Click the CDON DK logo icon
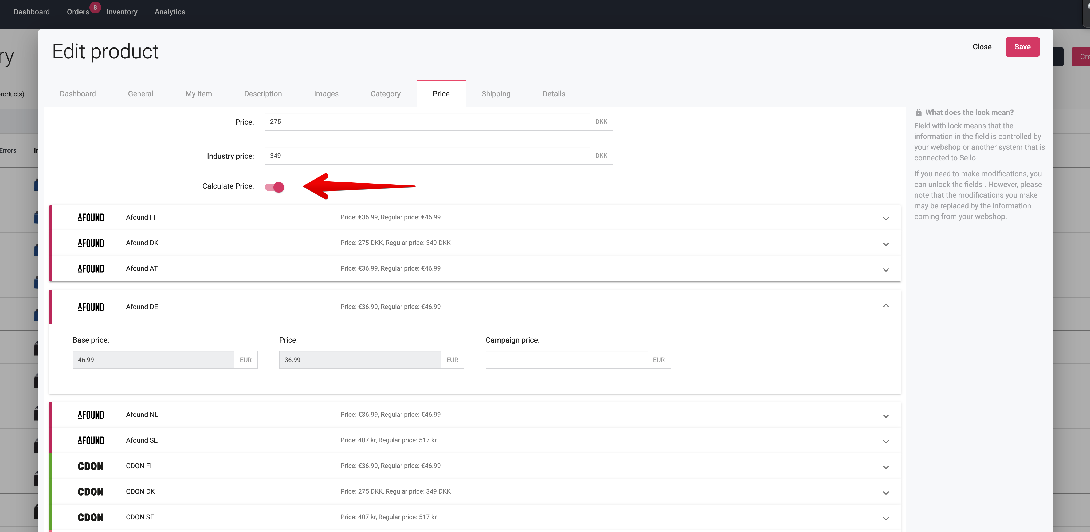 pyautogui.click(x=91, y=492)
